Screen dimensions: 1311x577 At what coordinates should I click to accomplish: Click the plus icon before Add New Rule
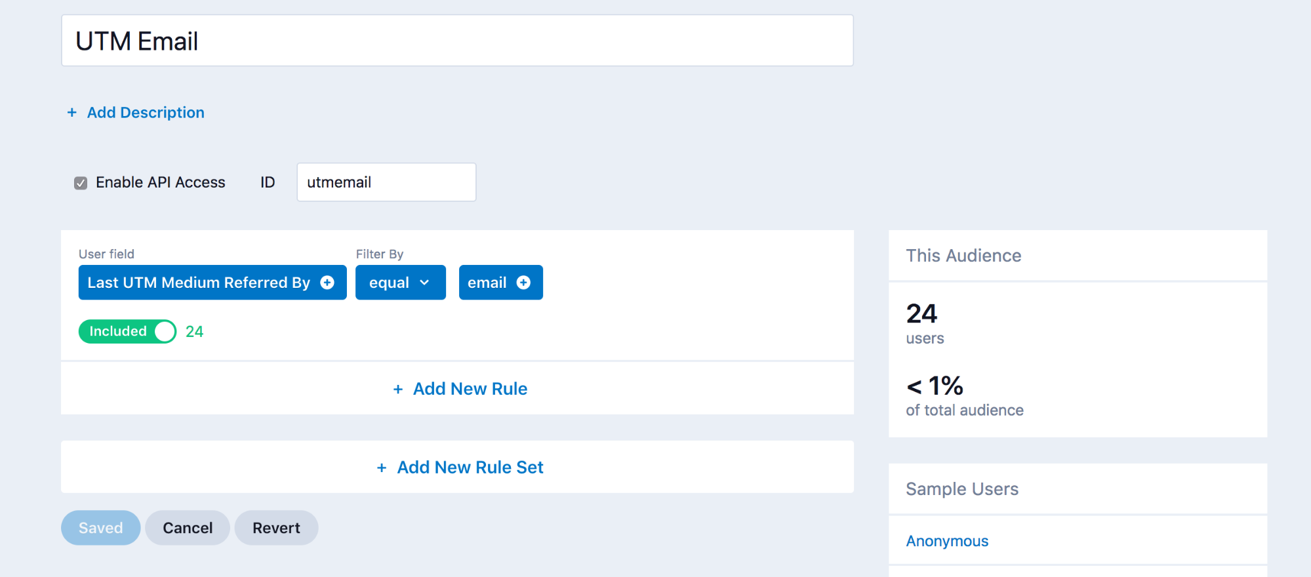[x=397, y=389]
